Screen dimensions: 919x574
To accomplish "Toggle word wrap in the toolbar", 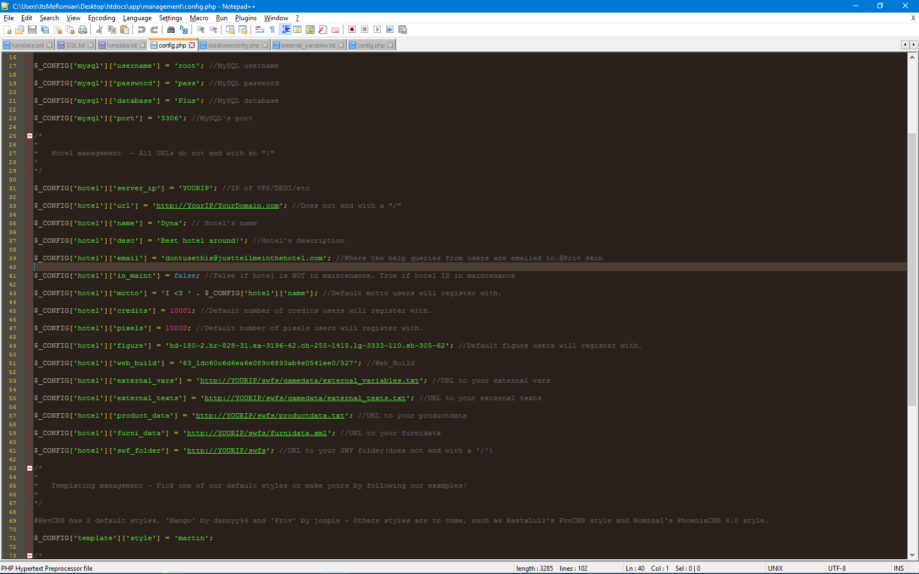I will [260, 30].
